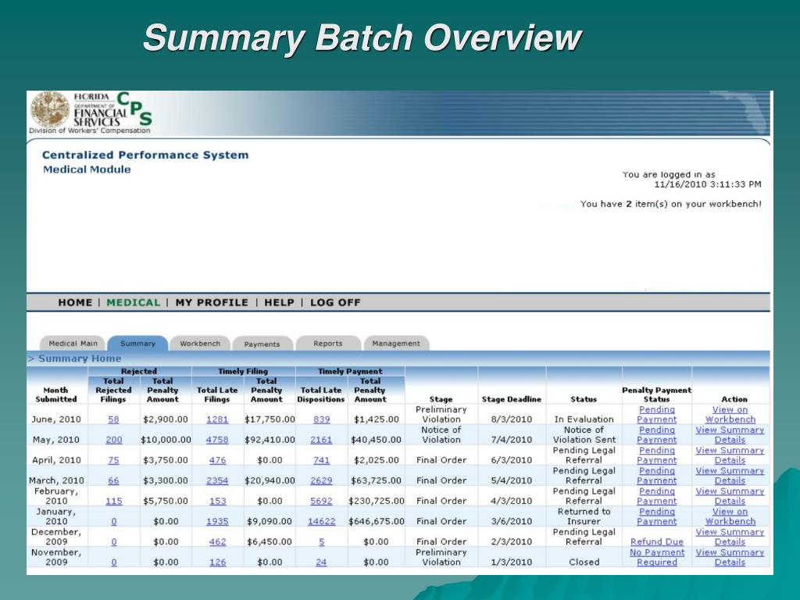Open View Summary Details for November 2009

click(x=730, y=557)
